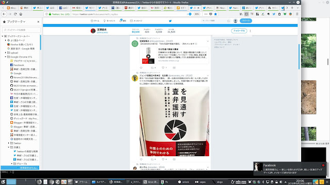Expand the Twitter folder in bookmarks
The width and height of the screenshot is (330, 185).
pyautogui.click(x=9, y=143)
